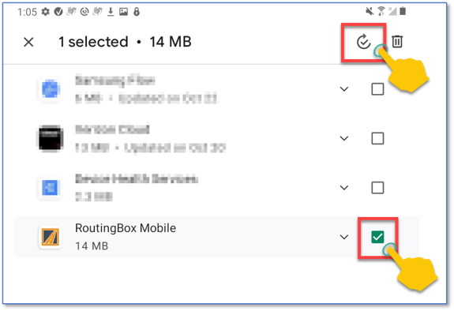Tap the trash uninstall icon
The width and height of the screenshot is (454, 311).
(x=397, y=41)
